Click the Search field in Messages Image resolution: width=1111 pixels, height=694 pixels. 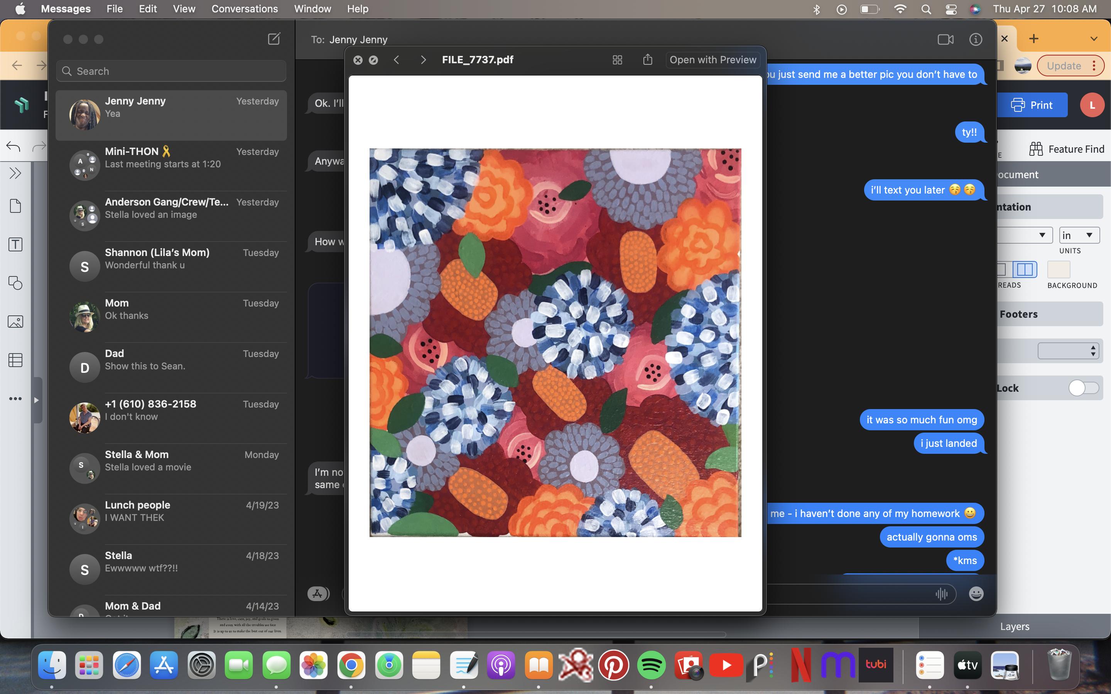click(x=171, y=71)
